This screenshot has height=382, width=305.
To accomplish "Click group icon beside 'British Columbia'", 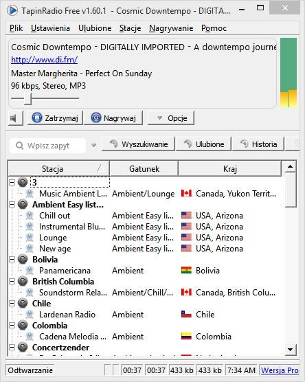I will click(23, 282).
